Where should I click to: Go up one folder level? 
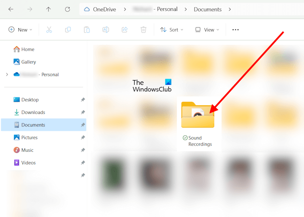pyautogui.click(x=49, y=9)
